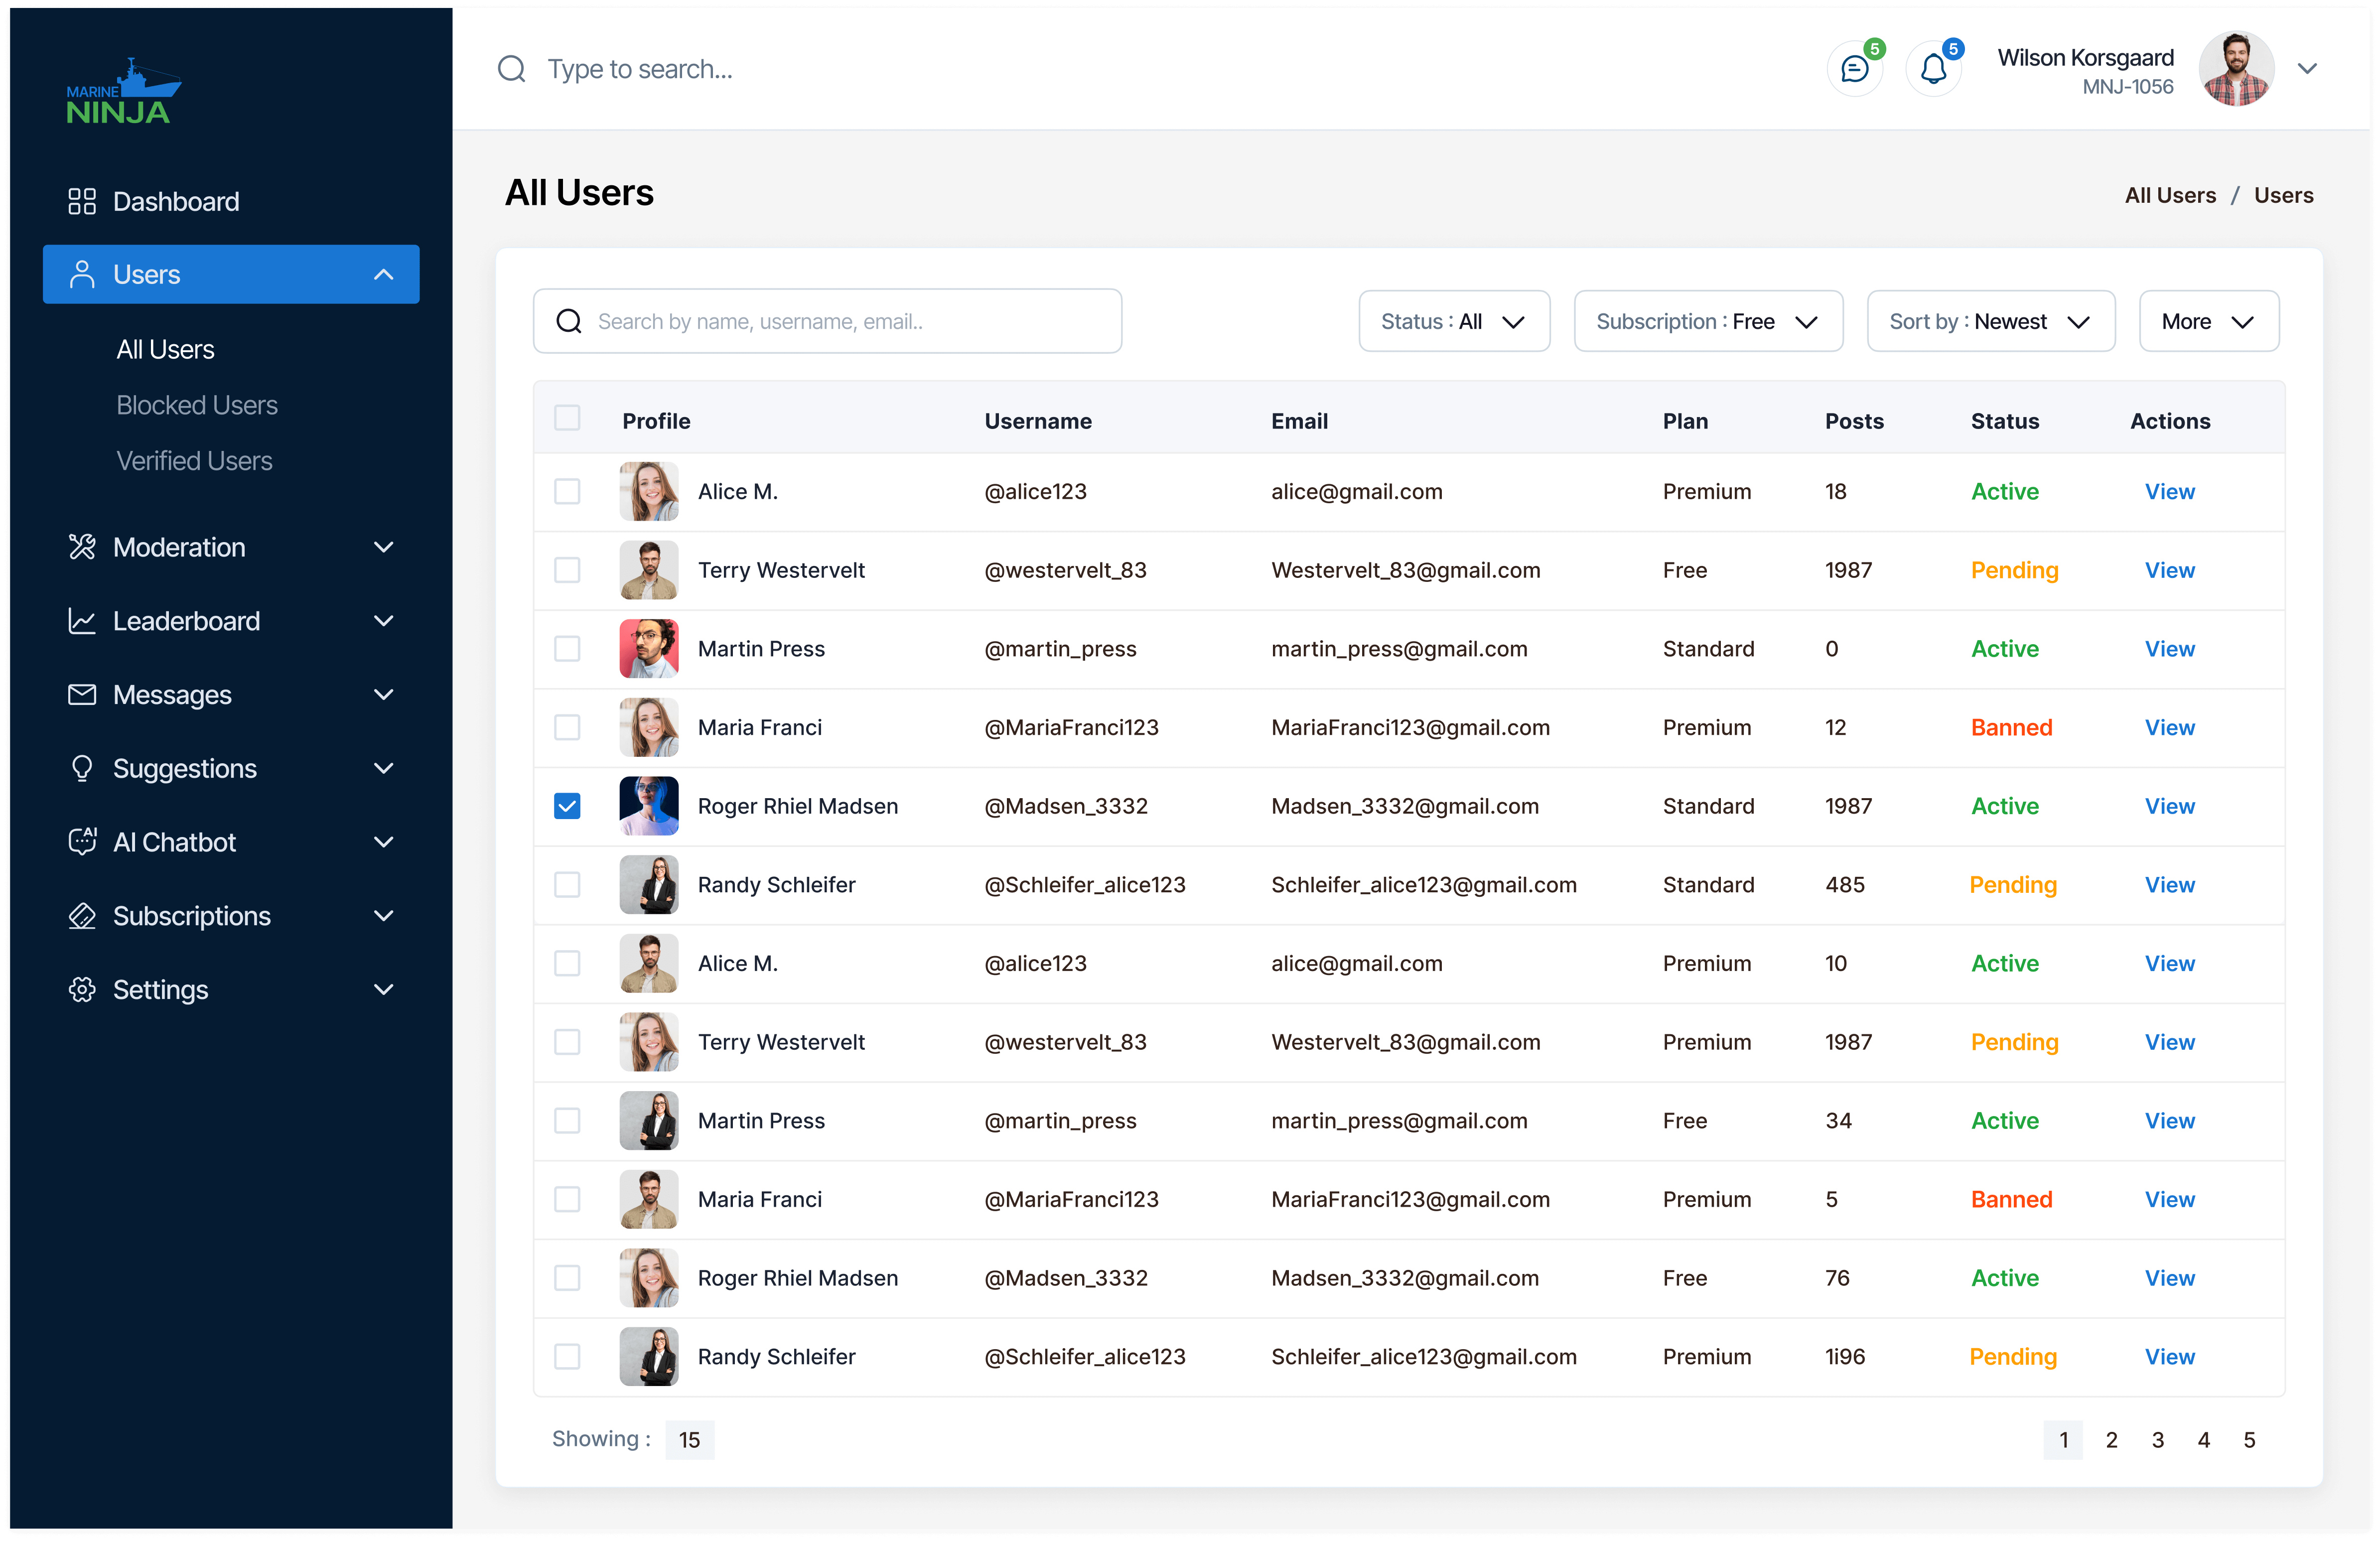The height and width of the screenshot is (1541, 2380).
Task: Click the Settings gear icon in sidebar
Action: pyautogui.click(x=82, y=989)
